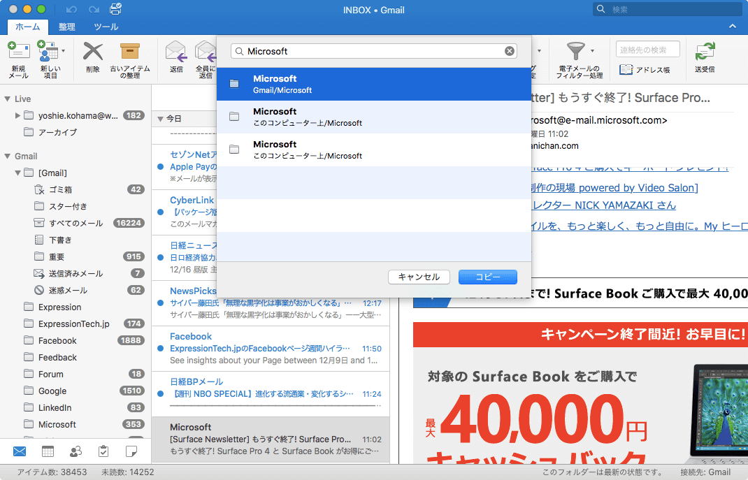Open the Microsoft Surface Newsletter message

[x=271, y=439]
